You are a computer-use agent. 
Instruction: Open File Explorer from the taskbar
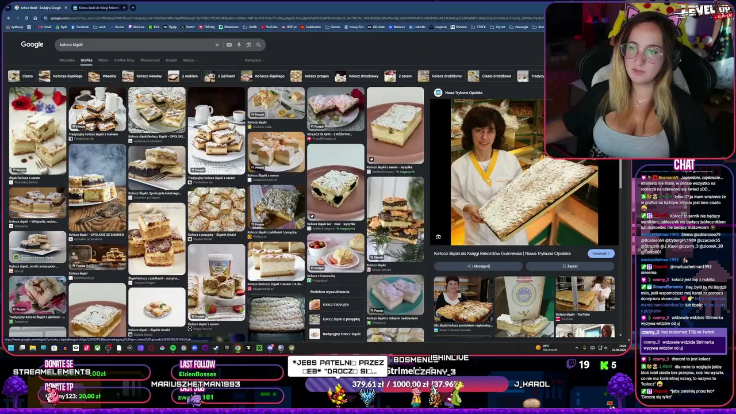[33, 348]
